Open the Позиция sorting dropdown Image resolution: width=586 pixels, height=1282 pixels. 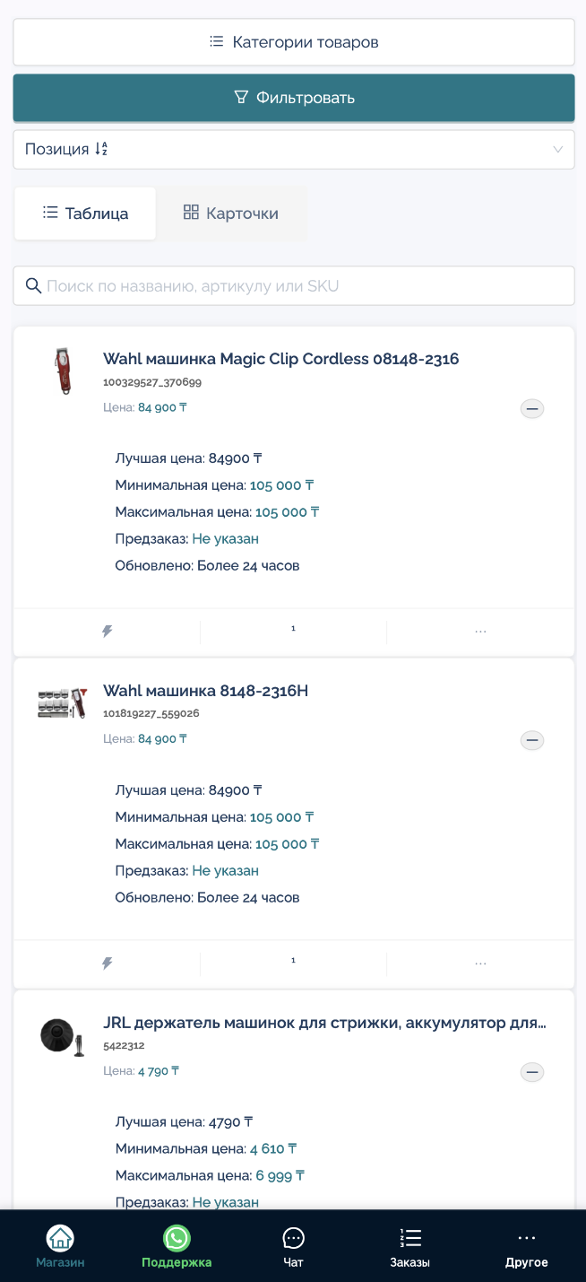click(293, 149)
